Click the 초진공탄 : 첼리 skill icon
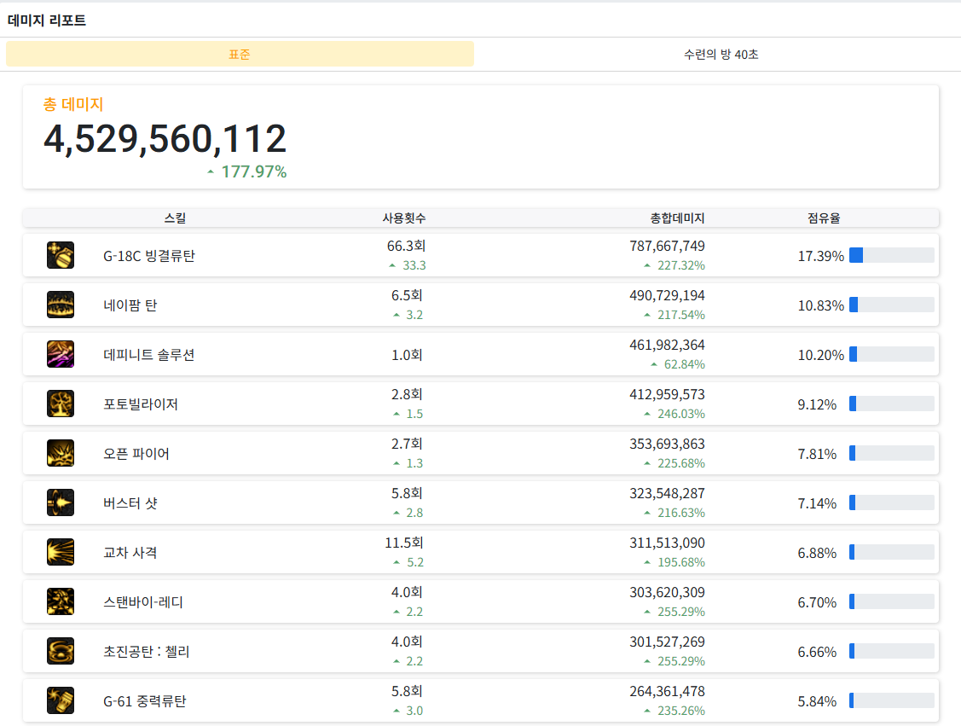Viewport: 961px width, 726px height. [61, 651]
